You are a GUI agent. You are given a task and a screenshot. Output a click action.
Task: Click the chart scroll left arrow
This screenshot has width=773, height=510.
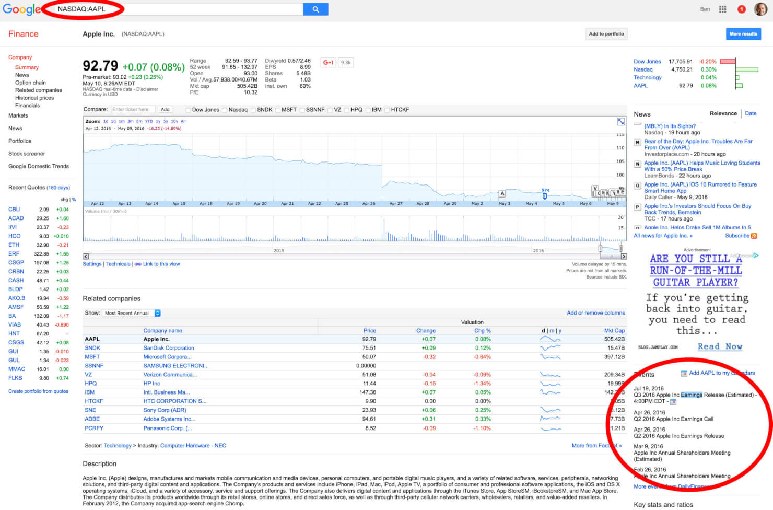86,257
